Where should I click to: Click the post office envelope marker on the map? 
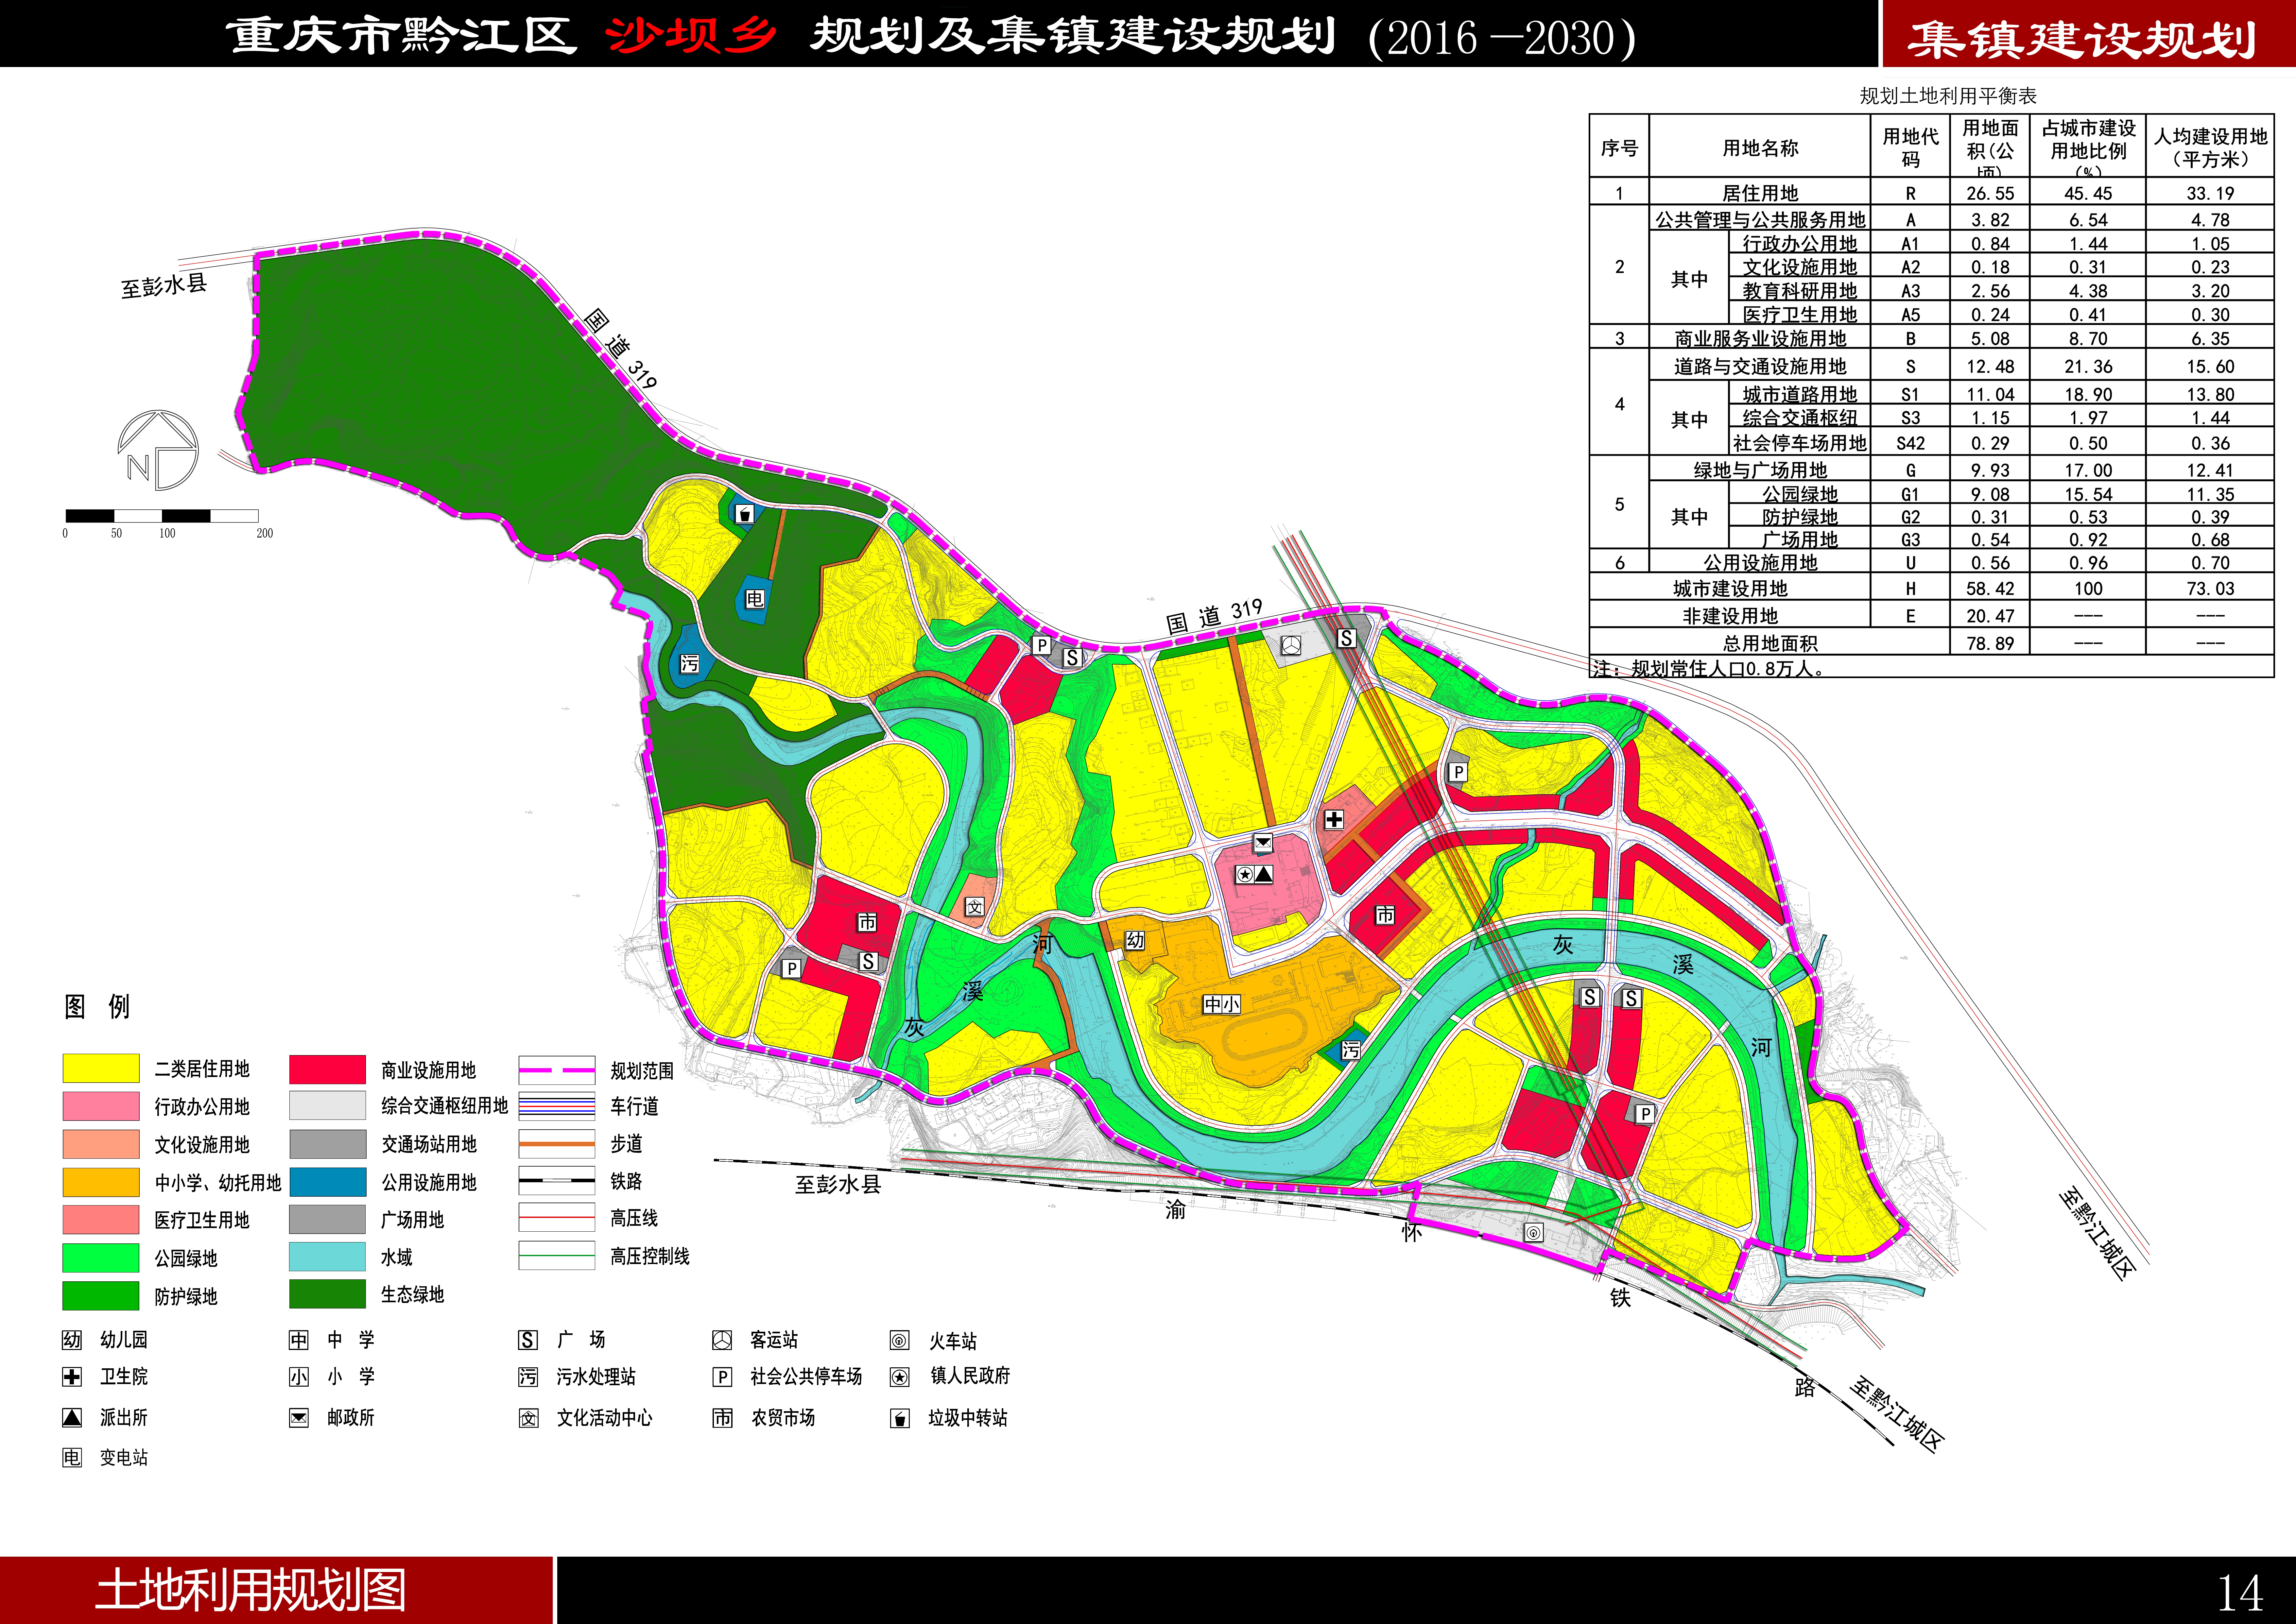1263,843
